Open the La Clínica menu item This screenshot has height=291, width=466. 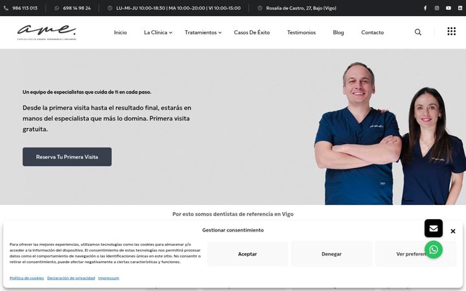(x=155, y=32)
